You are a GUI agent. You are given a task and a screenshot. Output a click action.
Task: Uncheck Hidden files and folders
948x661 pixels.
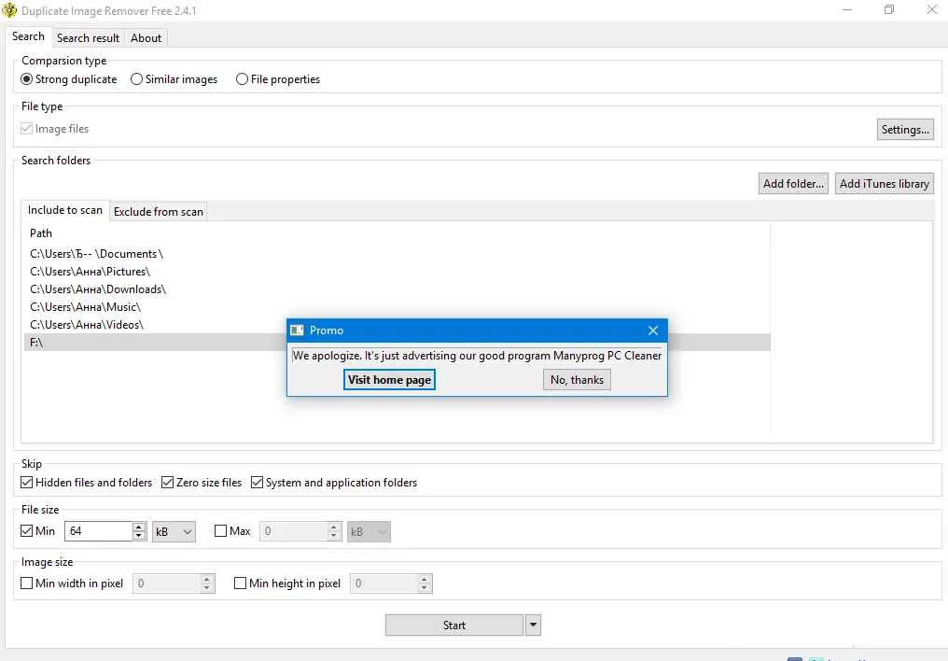(27, 483)
